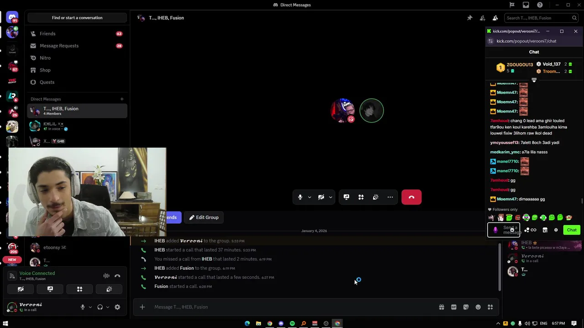The width and height of the screenshot is (584, 328).
Task: Open the Discord inbox icon
Action: click(x=526, y=5)
